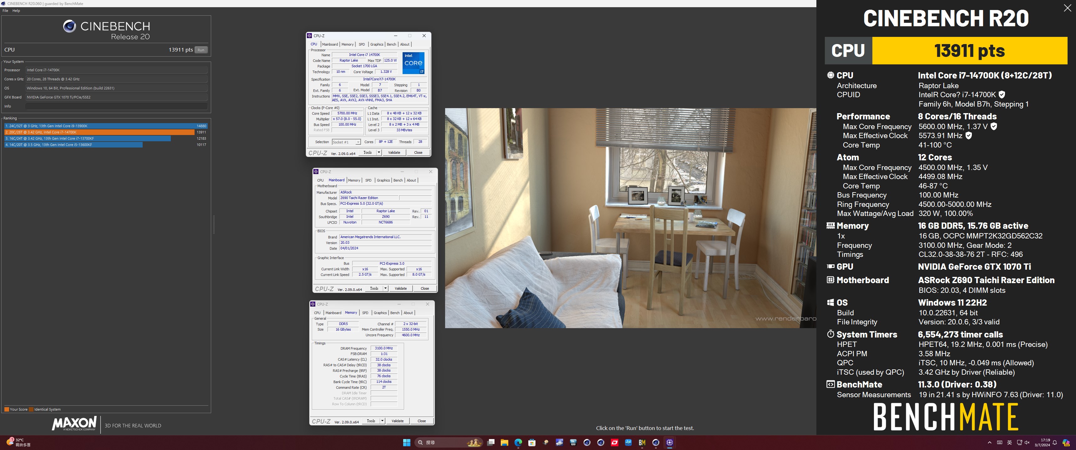Open Microsoft Edge from the taskbar
This screenshot has width=1076, height=450.
(x=518, y=442)
